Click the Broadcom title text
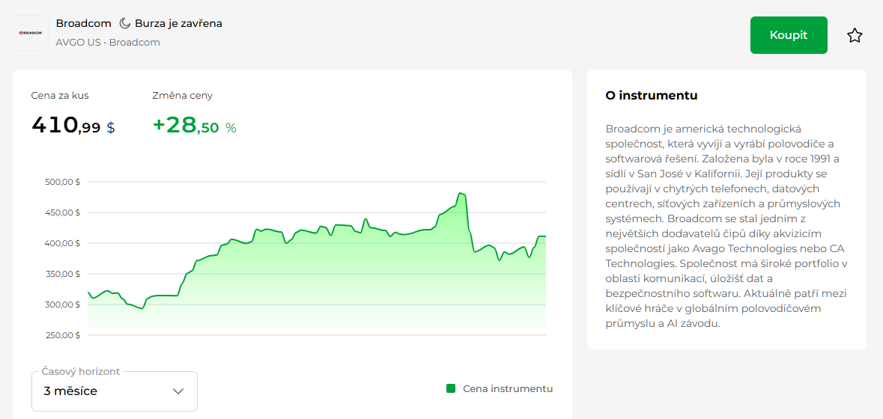883x419 pixels. coord(83,24)
